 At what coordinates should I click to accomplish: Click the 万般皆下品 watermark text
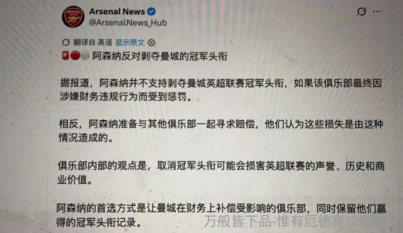[288, 221]
